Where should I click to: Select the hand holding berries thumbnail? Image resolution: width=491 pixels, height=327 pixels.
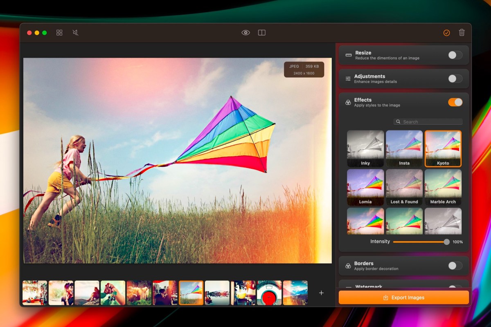(x=113, y=293)
